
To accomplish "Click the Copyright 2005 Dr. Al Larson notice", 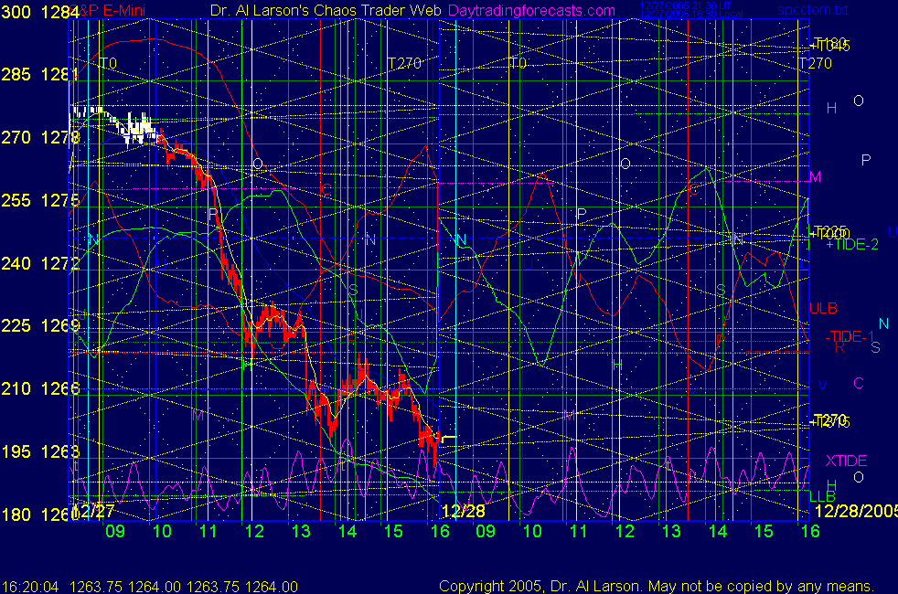I will (x=657, y=586).
